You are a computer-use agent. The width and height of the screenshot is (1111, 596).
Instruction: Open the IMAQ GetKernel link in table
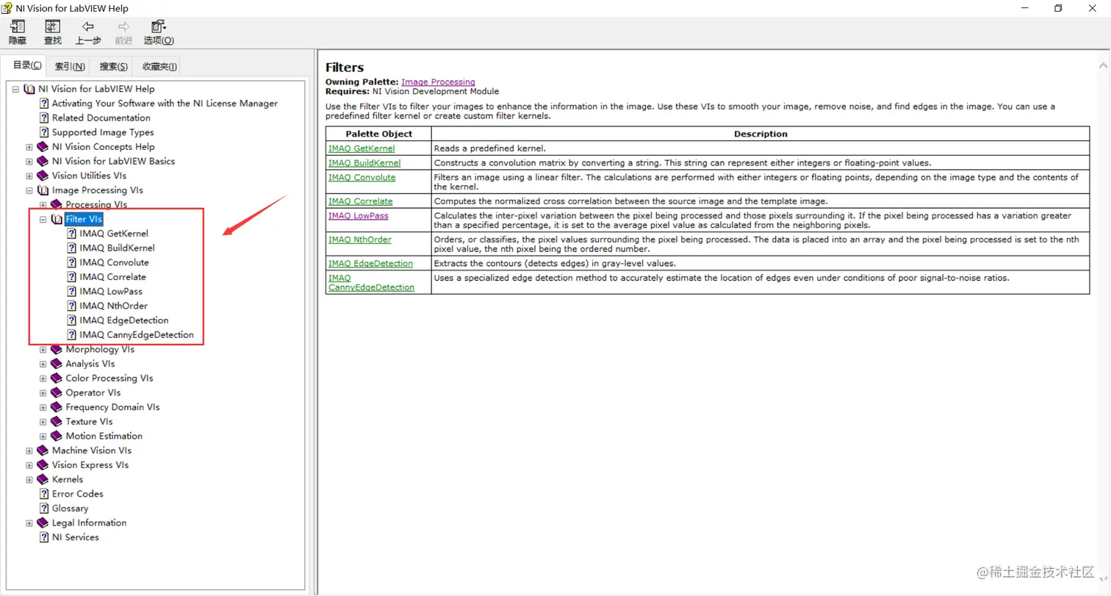(362, 148)
